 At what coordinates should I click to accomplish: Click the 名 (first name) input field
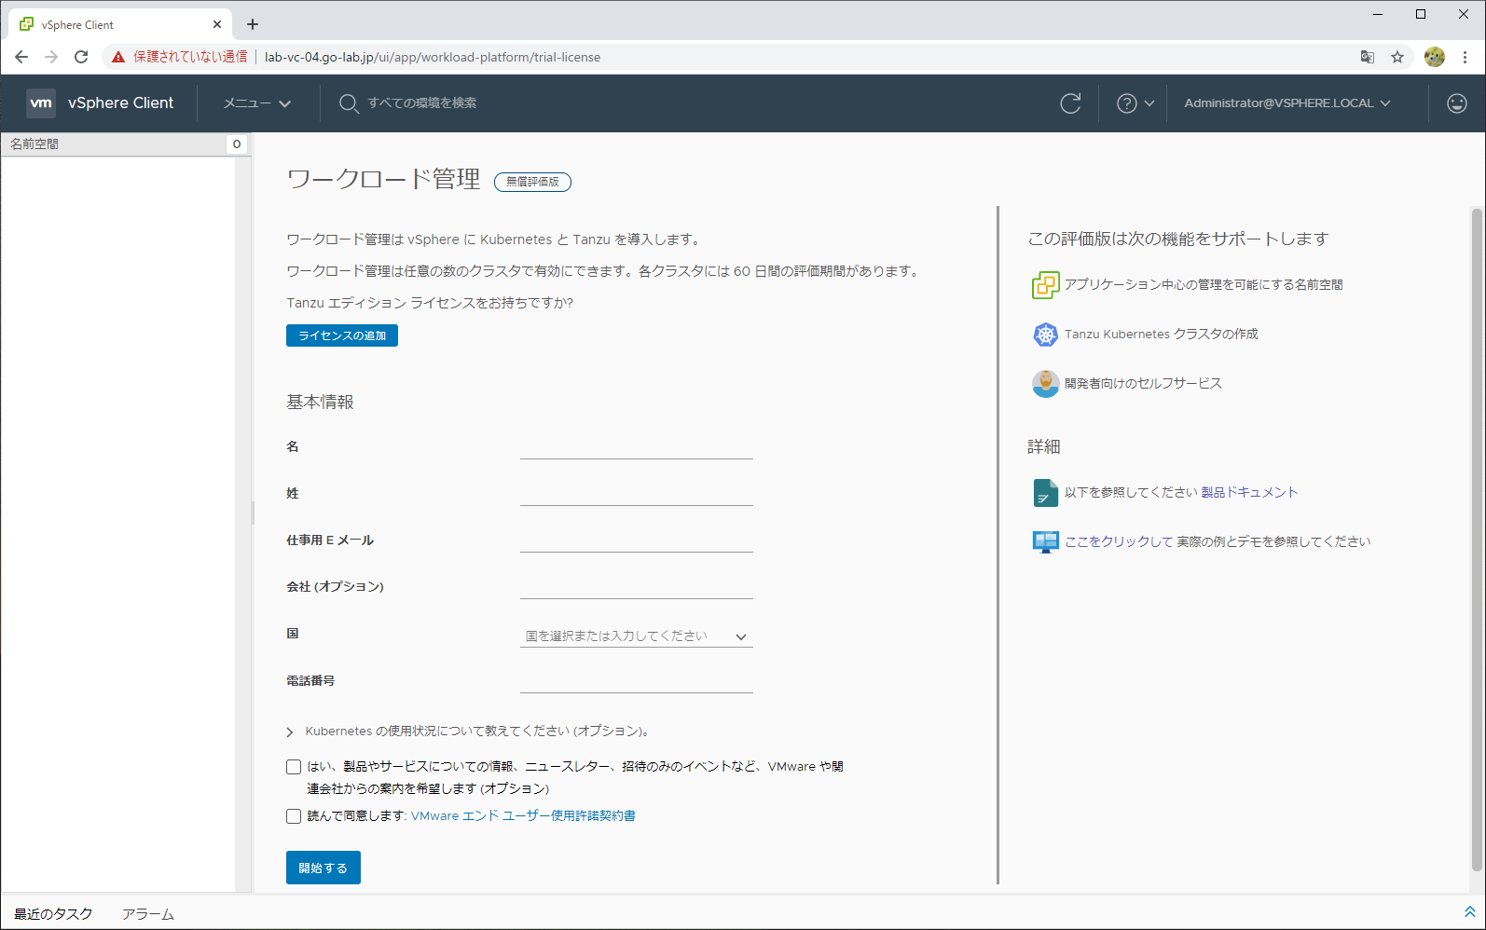tap(637, 447)
